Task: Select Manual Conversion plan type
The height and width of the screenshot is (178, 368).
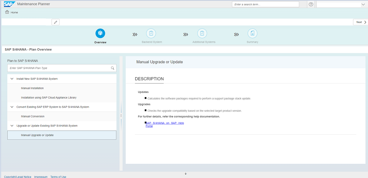Action: (62, 116)
